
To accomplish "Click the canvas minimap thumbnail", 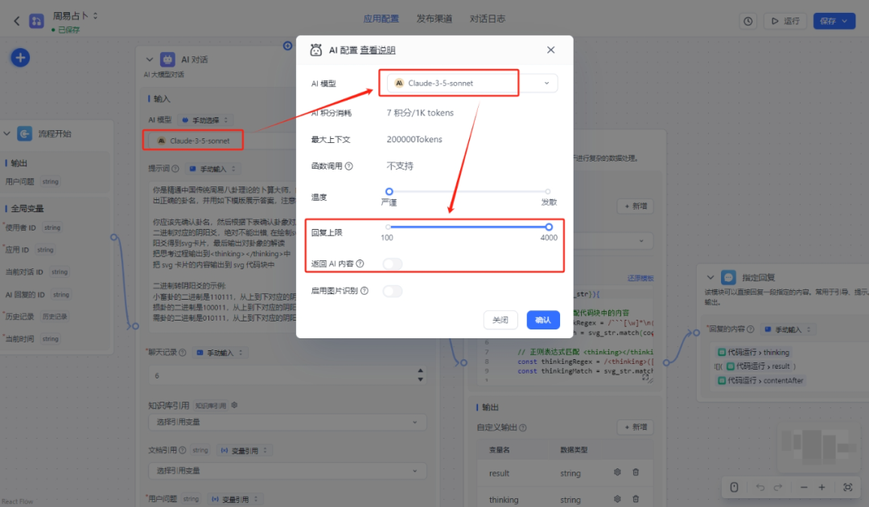I will 819,446.
